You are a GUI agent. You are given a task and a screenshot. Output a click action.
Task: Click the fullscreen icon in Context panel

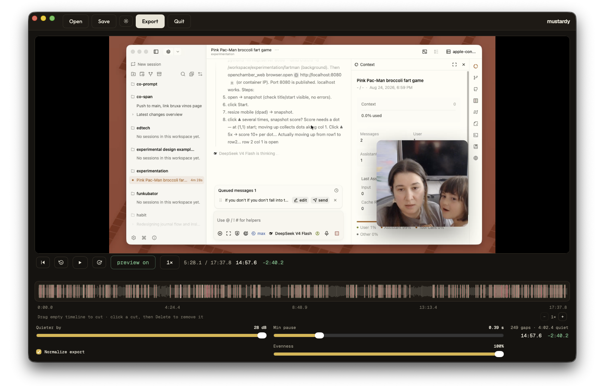[454, 65]
